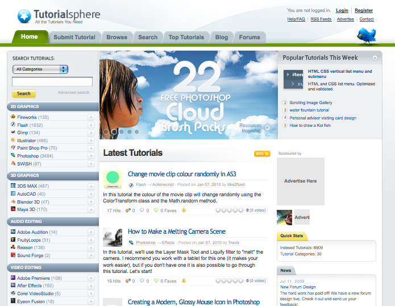Expand the Fireworks category arrow

click(91, 117)
